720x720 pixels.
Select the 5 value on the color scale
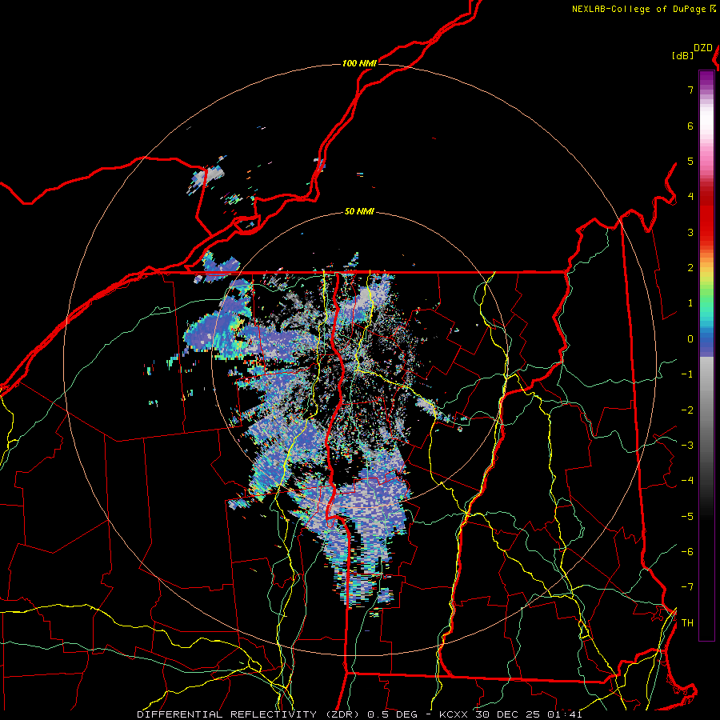pos(690,161)
